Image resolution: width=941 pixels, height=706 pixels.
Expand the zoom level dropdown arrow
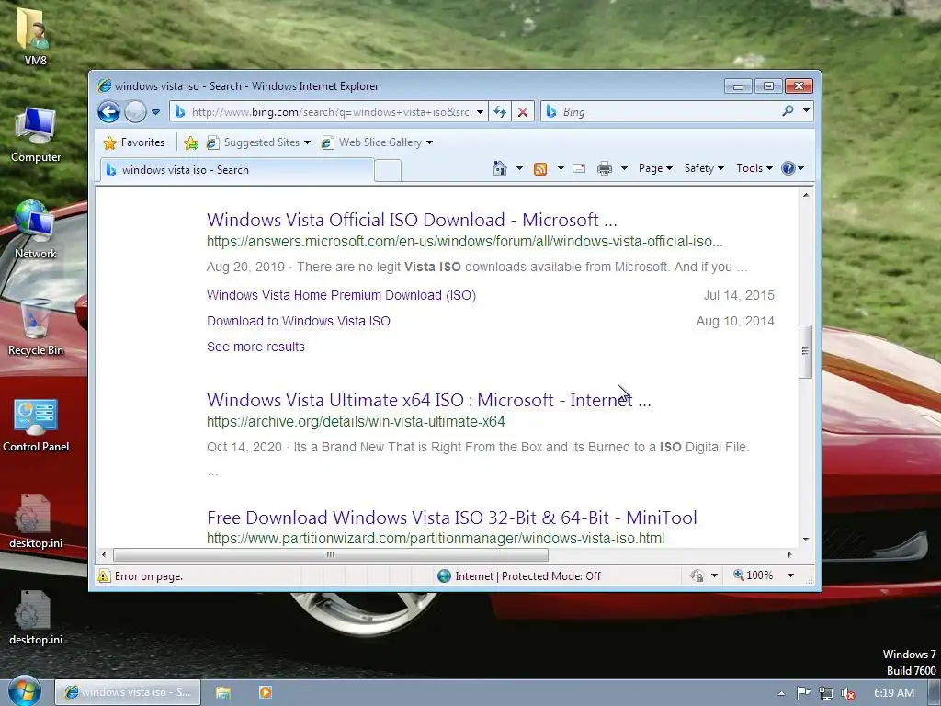(790, 575)
